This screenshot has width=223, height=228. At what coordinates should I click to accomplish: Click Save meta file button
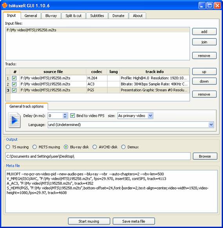pyautogui.click(x=134, y=221)
